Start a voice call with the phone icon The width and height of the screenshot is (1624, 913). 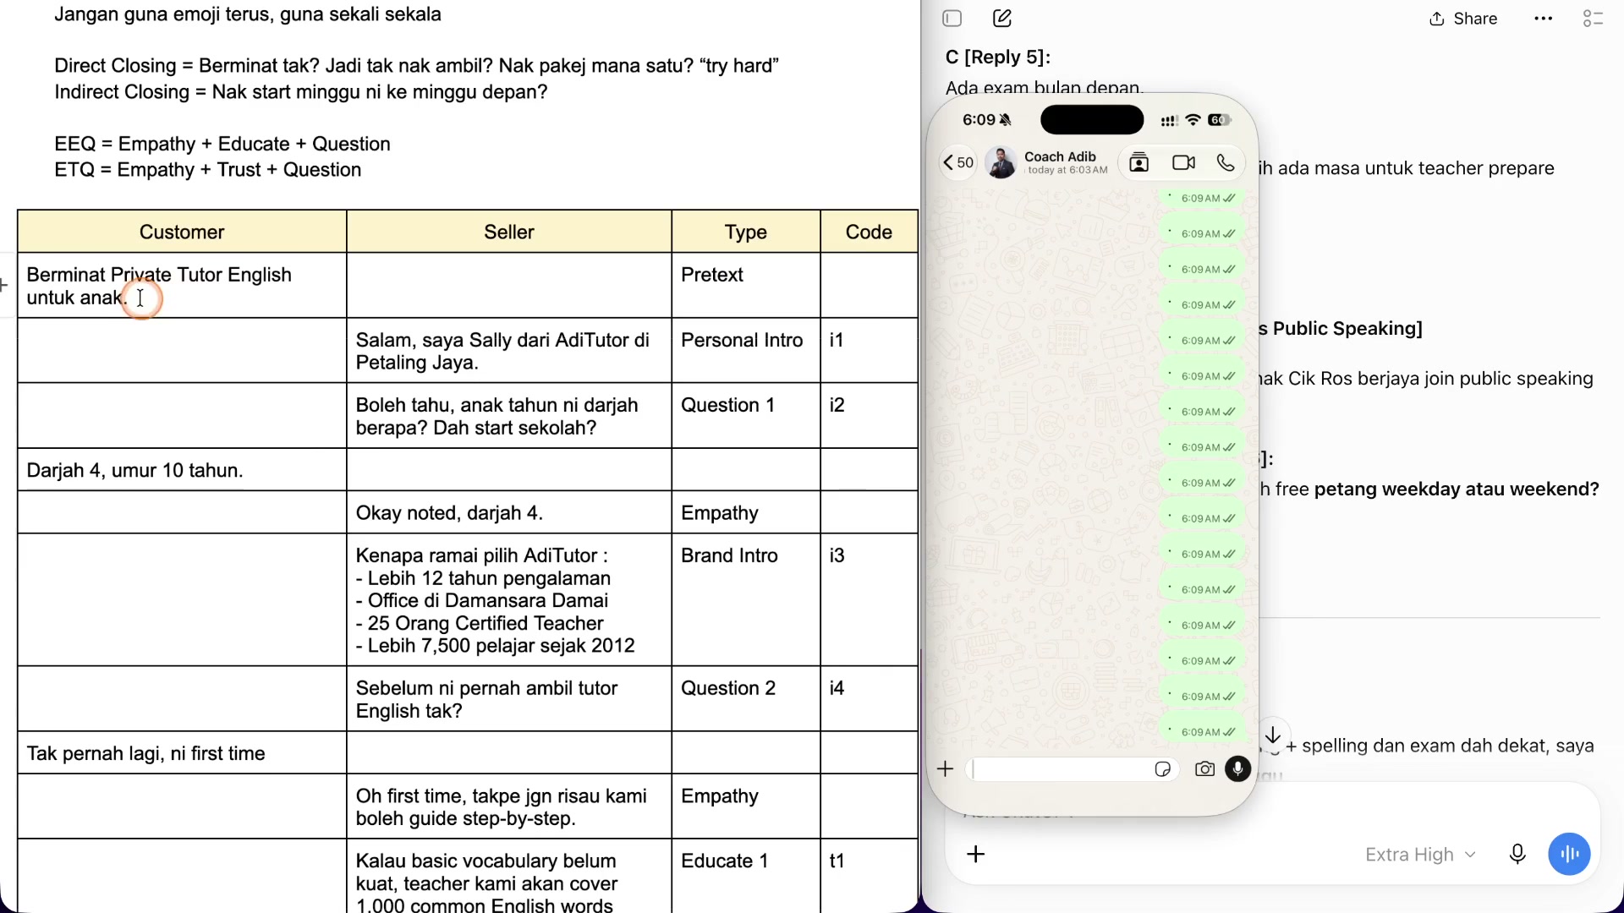1226,162
